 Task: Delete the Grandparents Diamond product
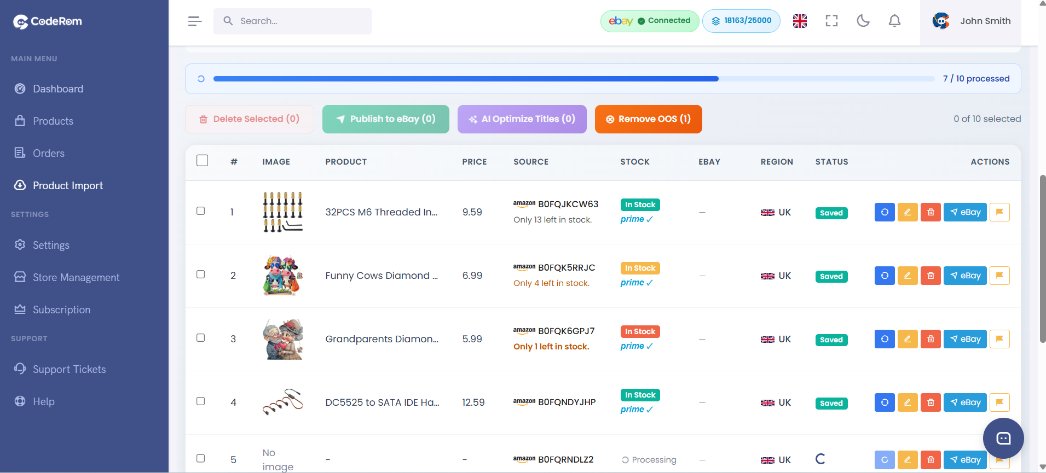(931, 339)
